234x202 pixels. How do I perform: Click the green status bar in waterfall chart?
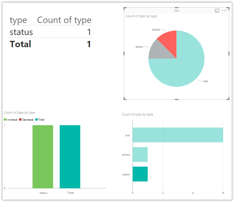[x=43, y=157]
